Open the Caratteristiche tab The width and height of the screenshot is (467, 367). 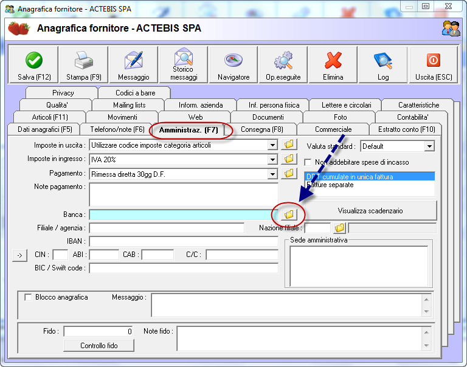click(x=419, y=105)
